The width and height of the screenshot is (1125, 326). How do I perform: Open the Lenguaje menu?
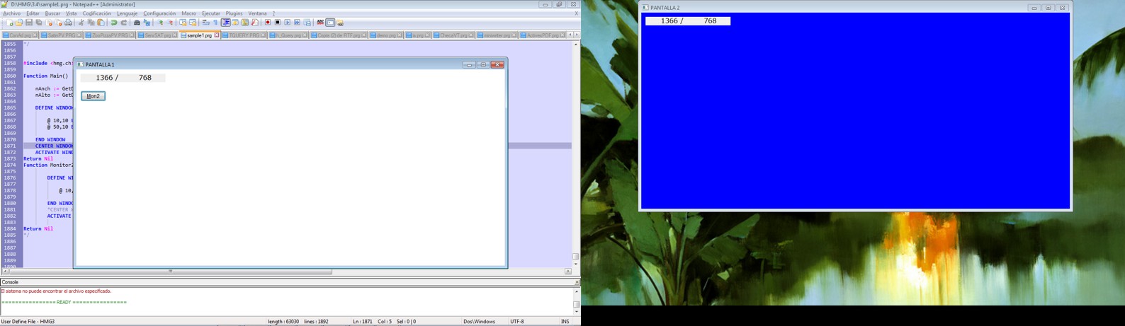pyautogui.click(x=127, y=13)
